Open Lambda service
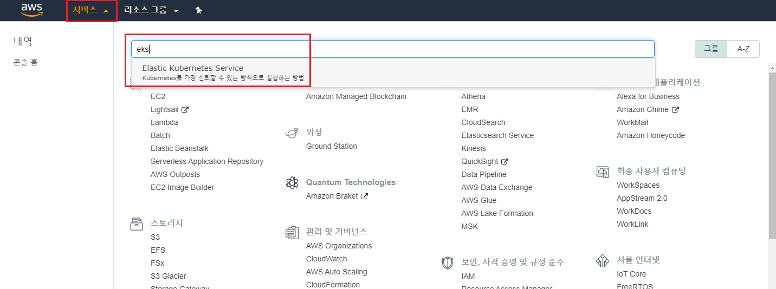This screenshot has height=289, width=776. click(164, 122)
